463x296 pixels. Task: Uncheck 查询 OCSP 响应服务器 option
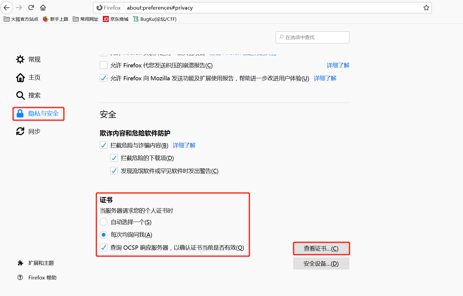[x=103, y=247]
